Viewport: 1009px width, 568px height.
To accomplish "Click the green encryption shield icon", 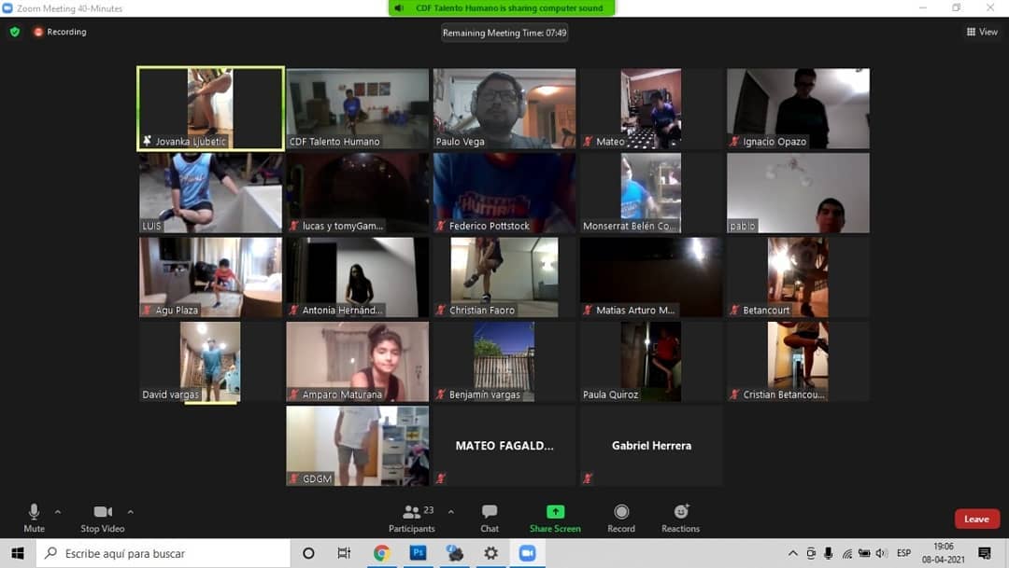I will [x=15, y=32].
